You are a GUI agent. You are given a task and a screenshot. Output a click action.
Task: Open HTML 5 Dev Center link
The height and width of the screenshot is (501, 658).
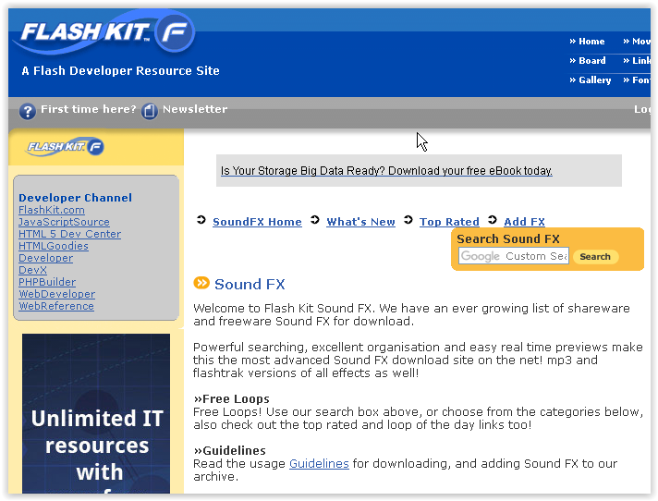tap(69, 234)
